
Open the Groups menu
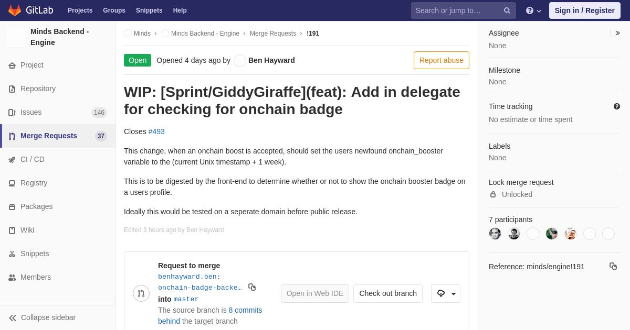(114, 10)
